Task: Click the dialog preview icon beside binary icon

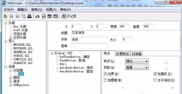Action: [x=50, y=16]
